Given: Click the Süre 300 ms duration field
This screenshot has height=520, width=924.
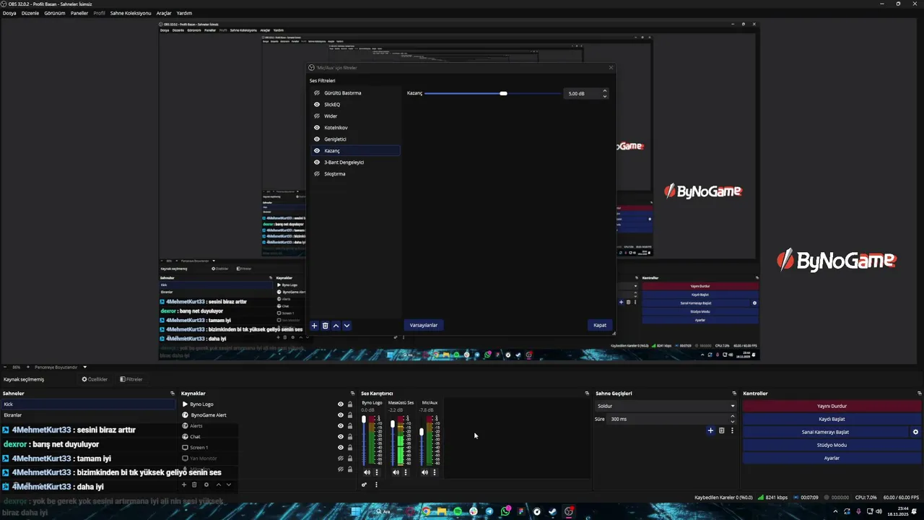Looking at the screenshot, I should (668, 419).
